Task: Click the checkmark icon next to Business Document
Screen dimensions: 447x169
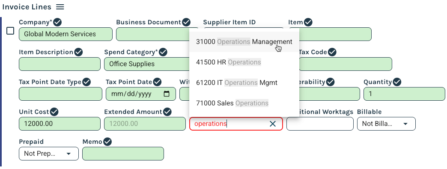Action: coord(186,22)
